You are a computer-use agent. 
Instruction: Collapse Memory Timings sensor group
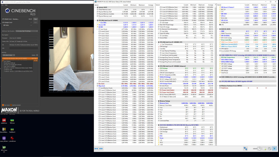tap(157, 101)
